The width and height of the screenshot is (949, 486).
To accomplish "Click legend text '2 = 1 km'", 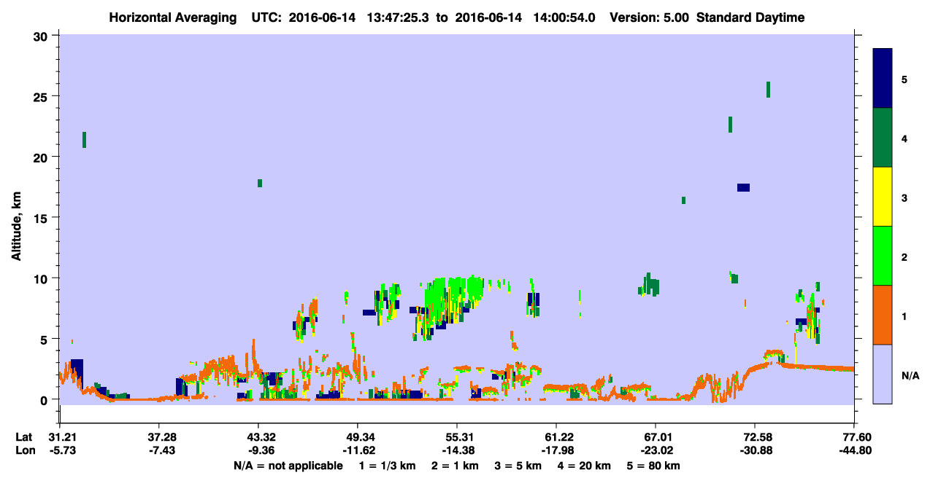I will [x=456, y=466].
